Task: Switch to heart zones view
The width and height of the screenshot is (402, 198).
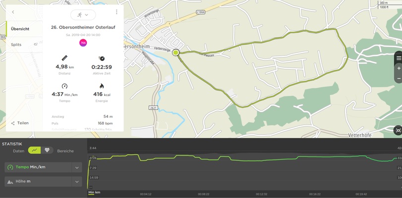Action: click(x=47, y=150)
